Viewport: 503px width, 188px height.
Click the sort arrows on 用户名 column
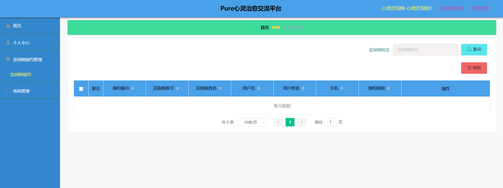(x=258, y=88)
